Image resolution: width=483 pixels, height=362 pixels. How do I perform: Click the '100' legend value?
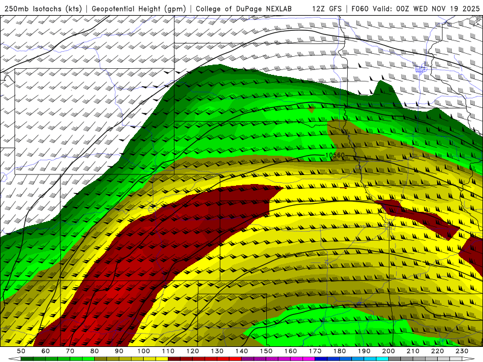pyautogui.click(x=144, y=351)
